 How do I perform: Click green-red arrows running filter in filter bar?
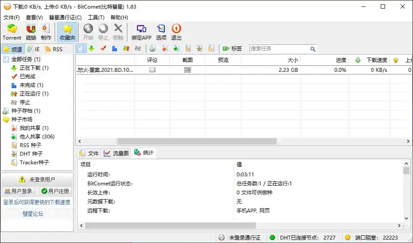[x=126, y=49]
